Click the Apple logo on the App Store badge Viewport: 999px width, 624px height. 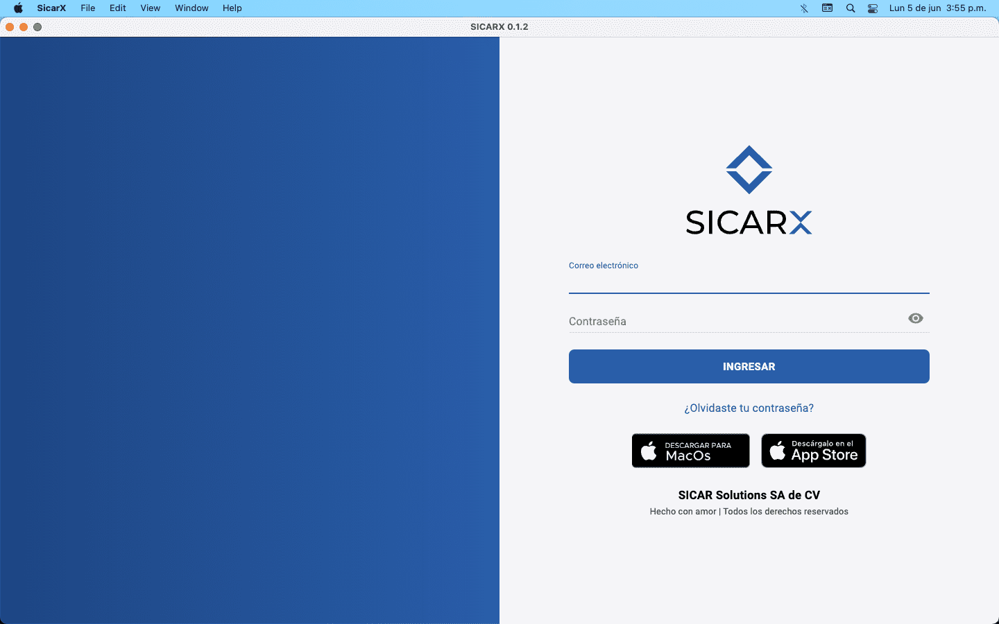pyautogui.click(x=776, y=451)
